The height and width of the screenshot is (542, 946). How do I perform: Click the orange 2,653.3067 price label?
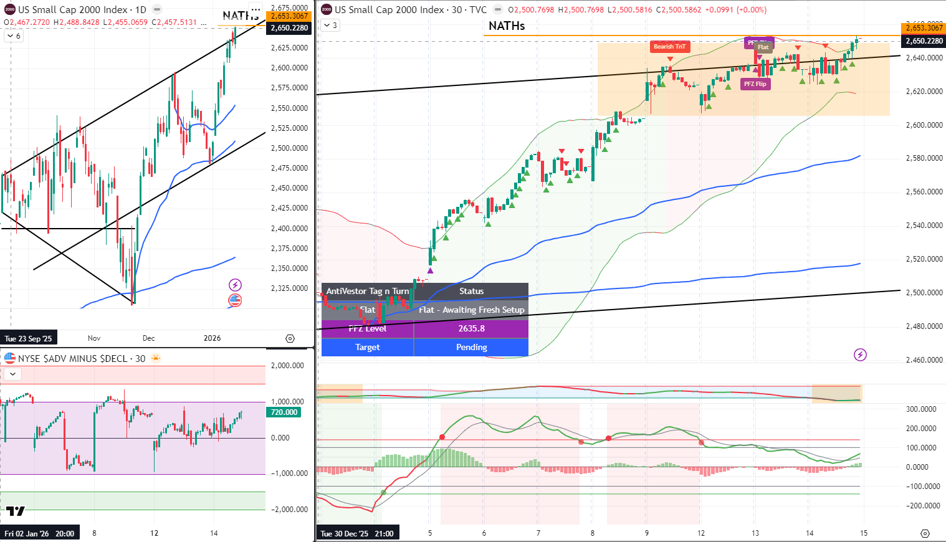pos(925,29)
